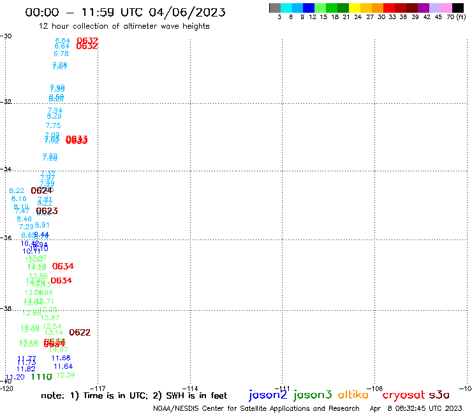Click the '45' label under the color scale
472x414 pixels.
pos(438,17)
